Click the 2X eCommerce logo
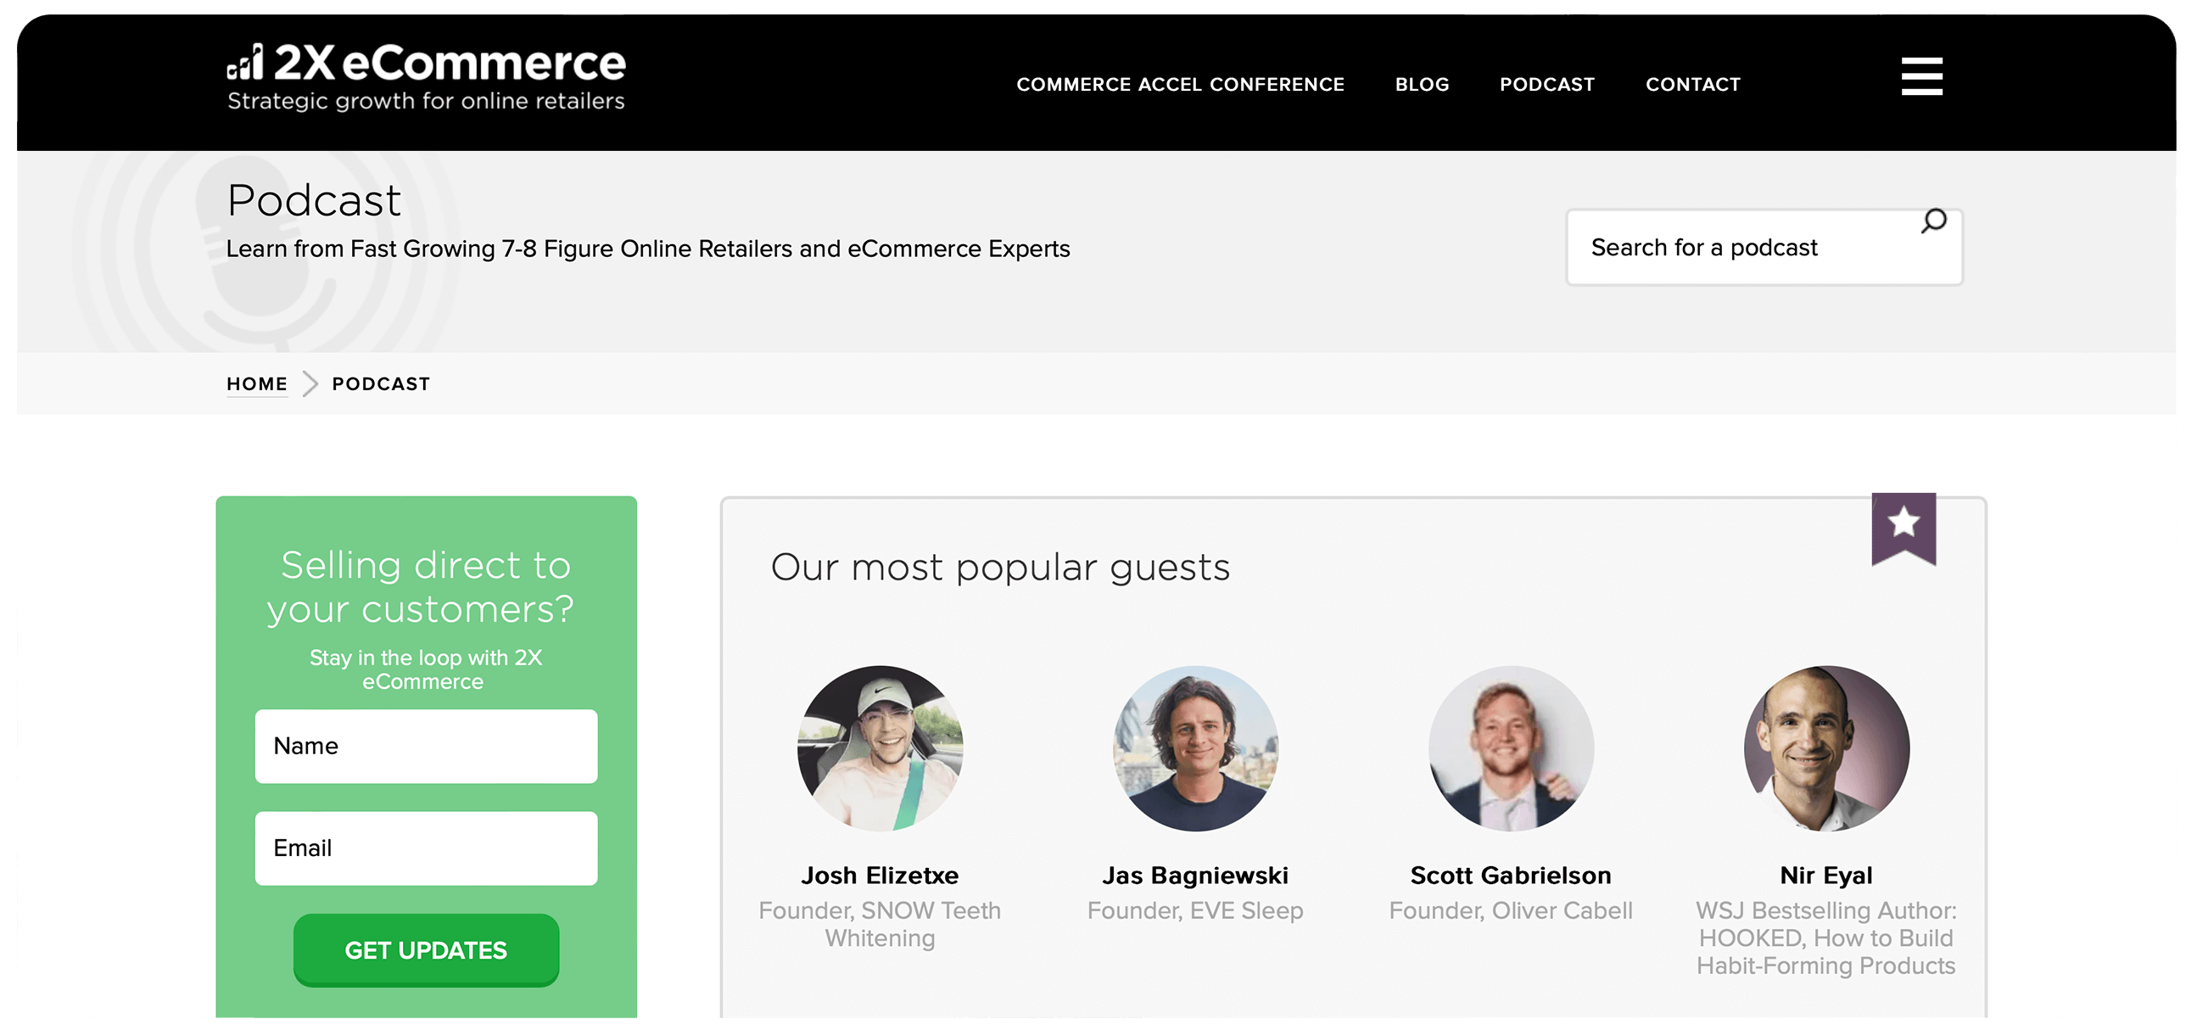Viewport: 2197px width, 1030px height. pyautogui.click(x=426, y=78)
